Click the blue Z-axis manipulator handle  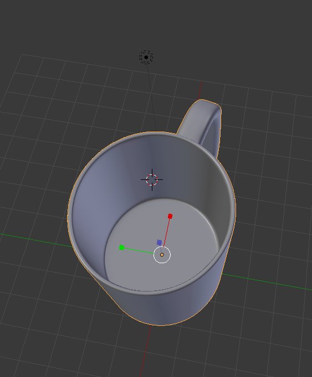click(x=159, y=242)
